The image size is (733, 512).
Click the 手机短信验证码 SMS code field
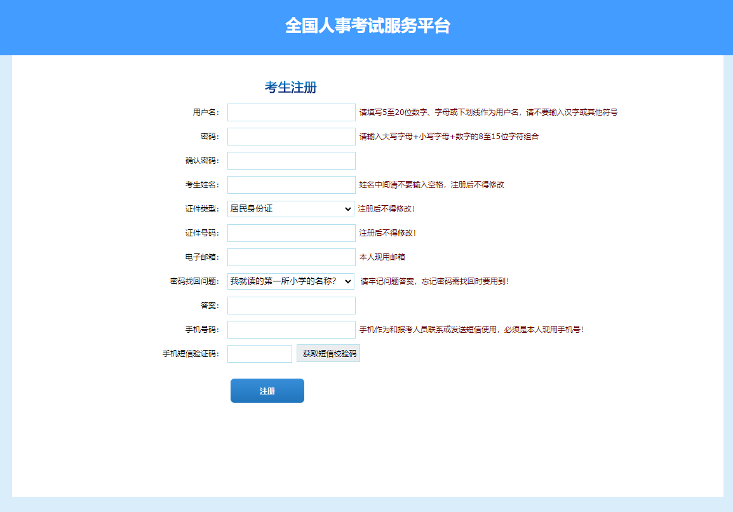coord(259,354)
